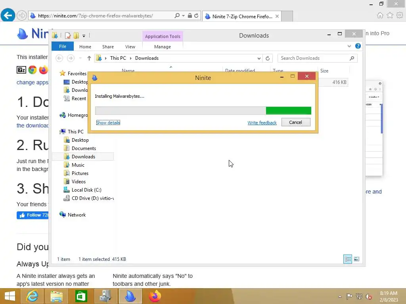Click the Explorer up-one-level arrow

(89, 58)
